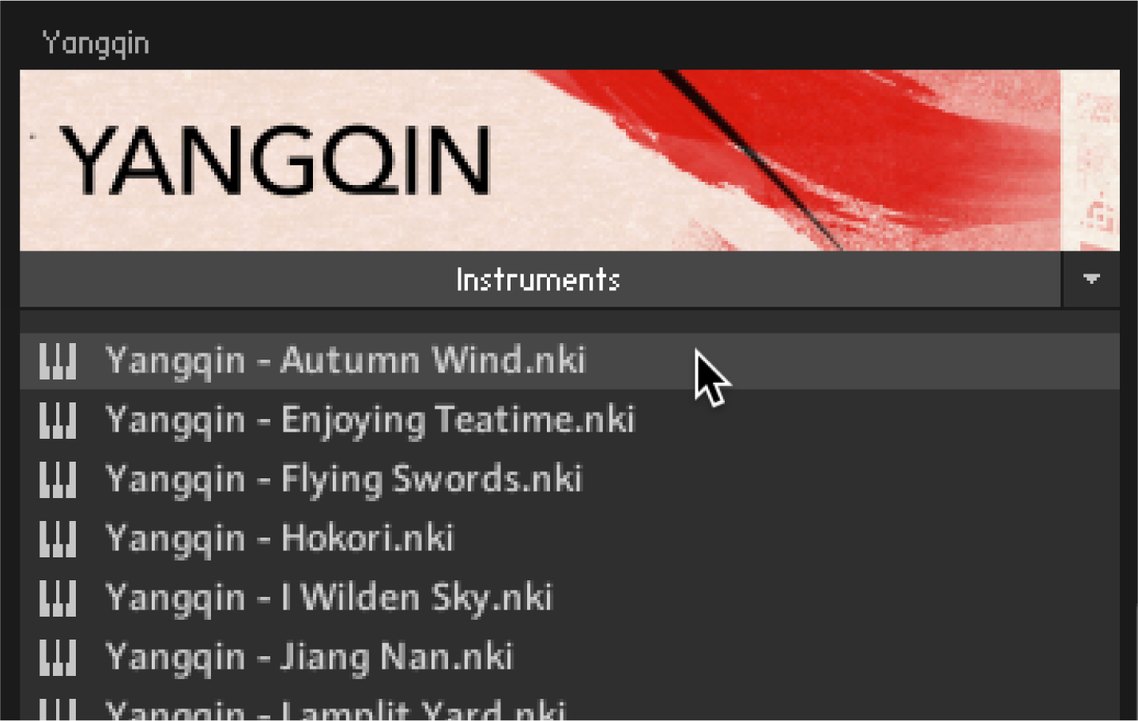Select Yangqin - I Wilden Sky.nki

tap(569, 598)
